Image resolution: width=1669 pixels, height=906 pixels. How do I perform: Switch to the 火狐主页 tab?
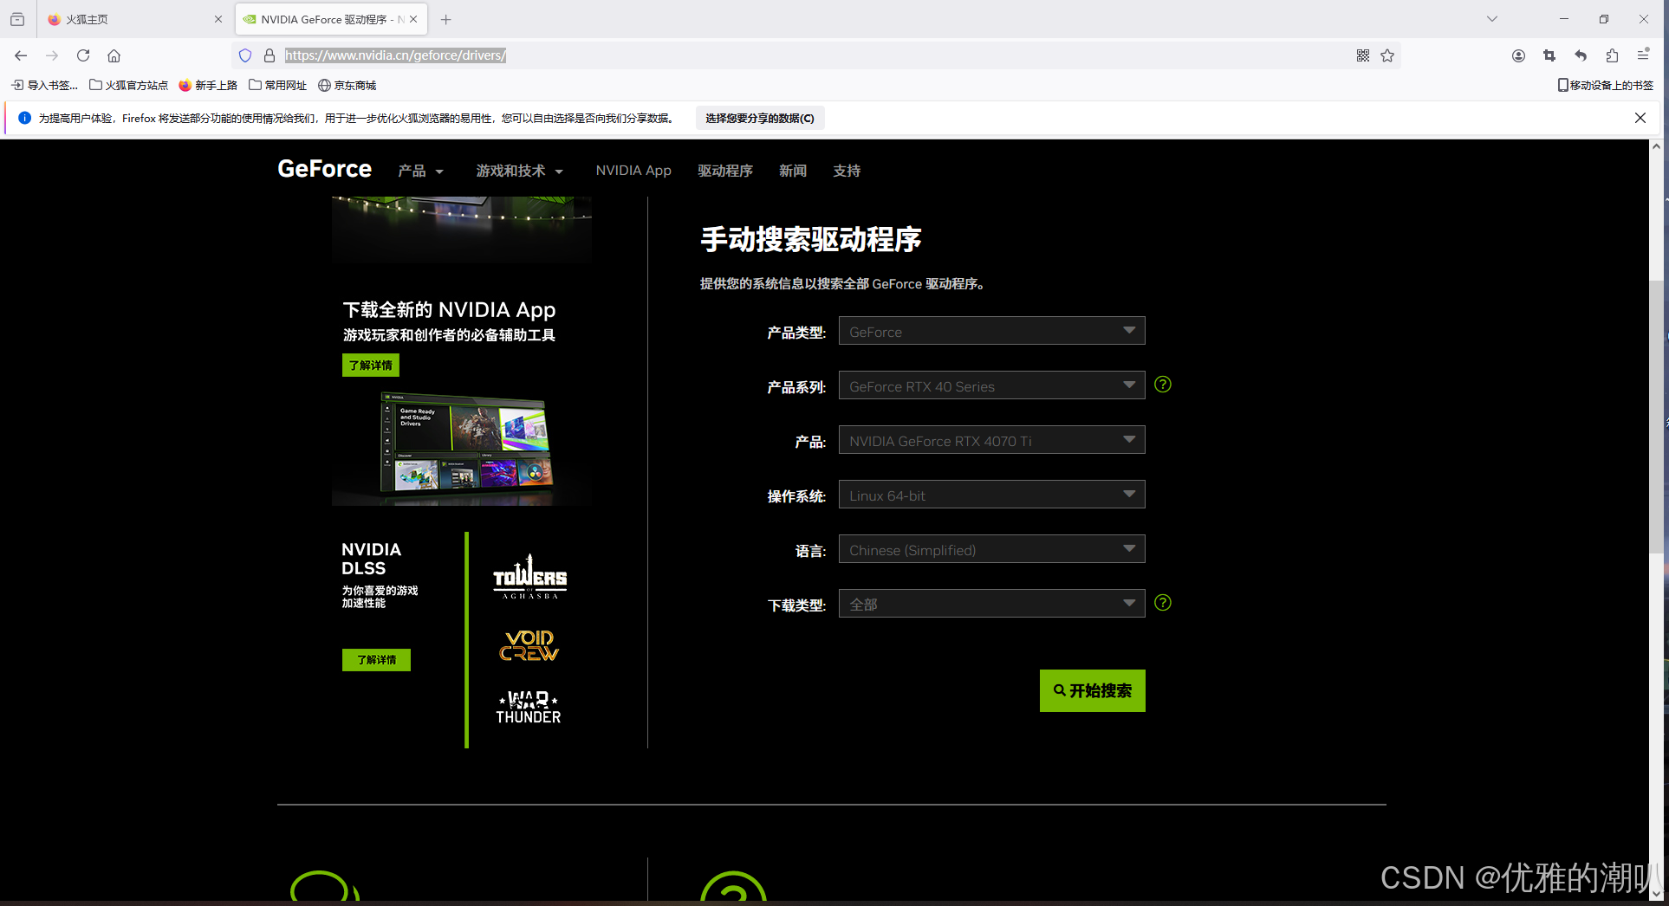pyautogui.click(x=134, y=19)
